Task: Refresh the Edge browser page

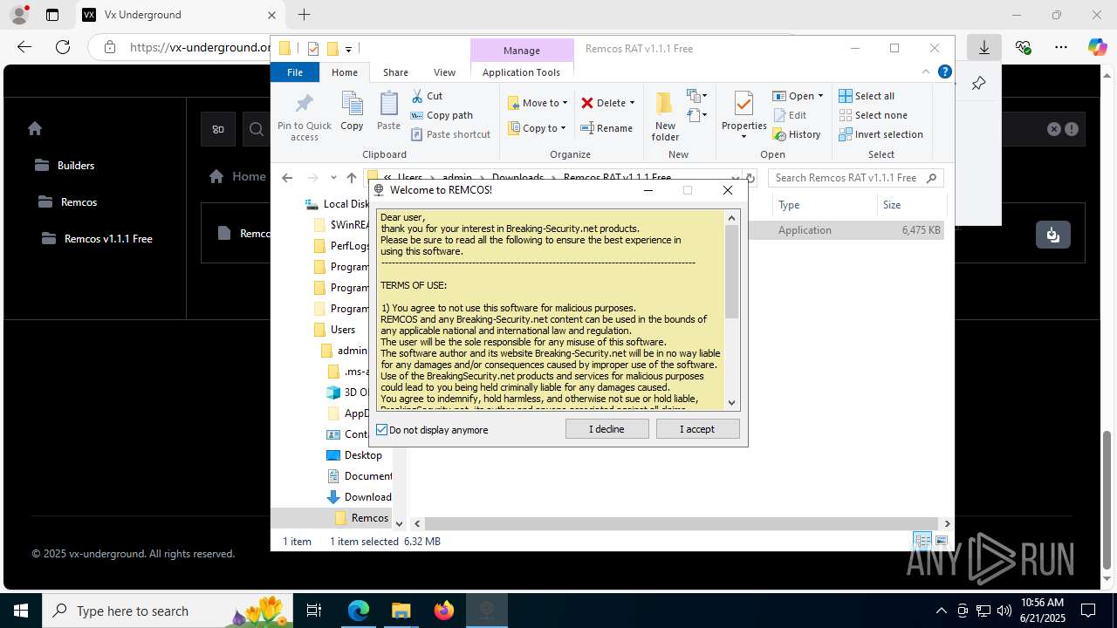Action: coord(62,47)
